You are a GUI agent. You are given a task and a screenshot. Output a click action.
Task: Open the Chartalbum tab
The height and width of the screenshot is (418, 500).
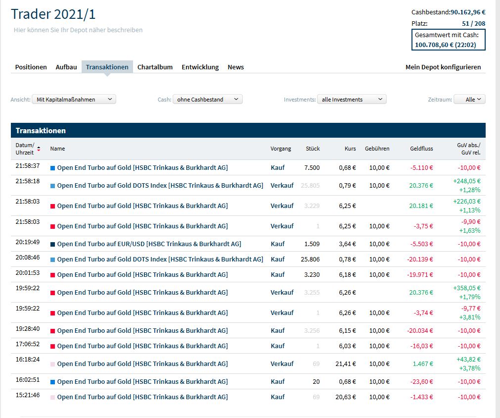[155, 67]
